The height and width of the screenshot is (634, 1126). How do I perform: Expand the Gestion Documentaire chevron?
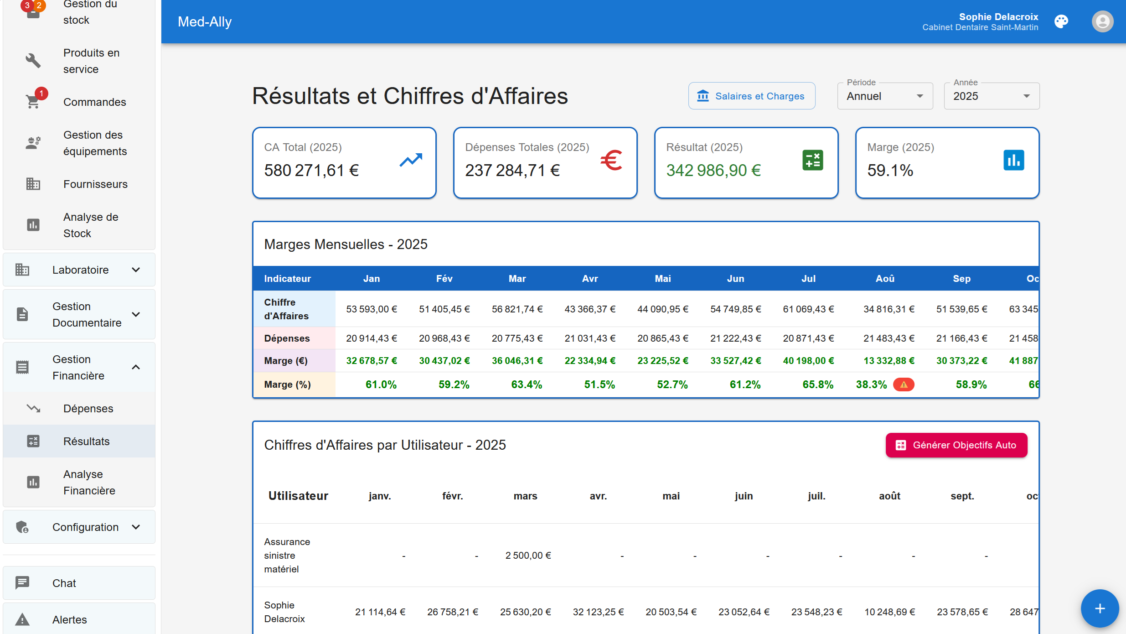coord(136,314)
